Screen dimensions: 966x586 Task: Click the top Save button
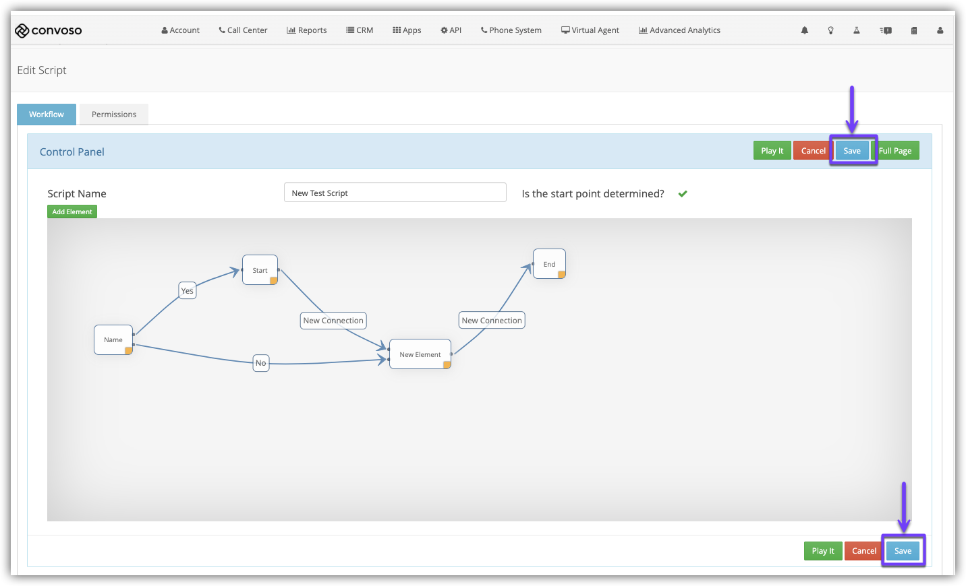pyautogui.click(x=852, y=151)
